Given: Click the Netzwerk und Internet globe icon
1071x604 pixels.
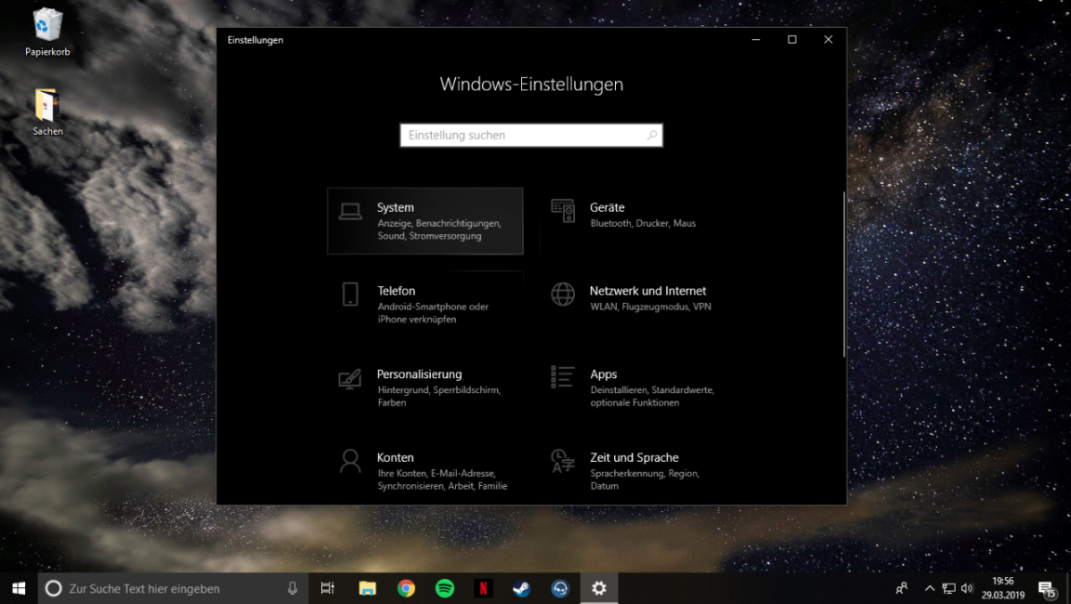Looking at the screenshot, I should click(x=563, y=294).
